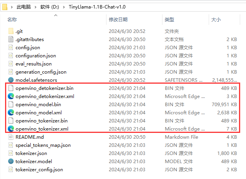Expand the chevron after 此电脑
Image resolution: width=246 pixels, height=179 pixels.
click(x=36, y=7)
